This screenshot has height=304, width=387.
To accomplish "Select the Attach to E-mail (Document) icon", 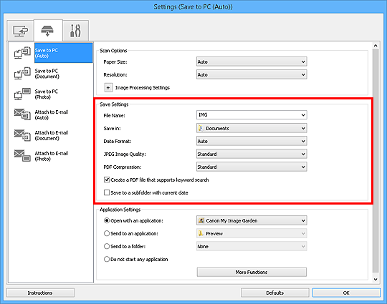I will [x=22, y=135].
